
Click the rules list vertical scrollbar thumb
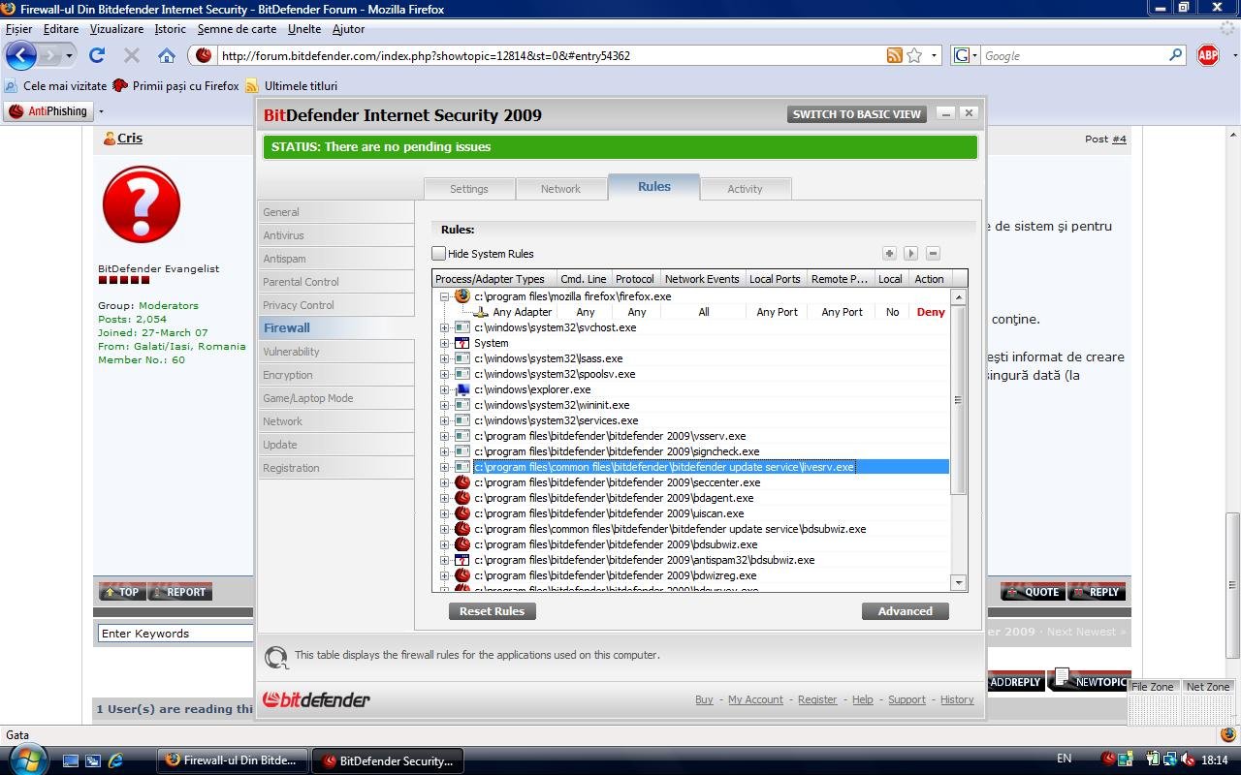click(958, 399)
